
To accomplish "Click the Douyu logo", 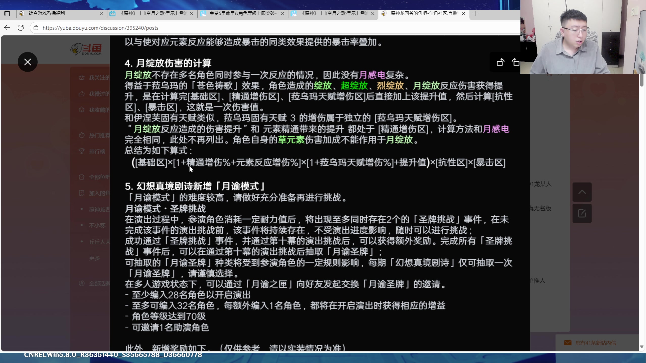I will 86,49.
